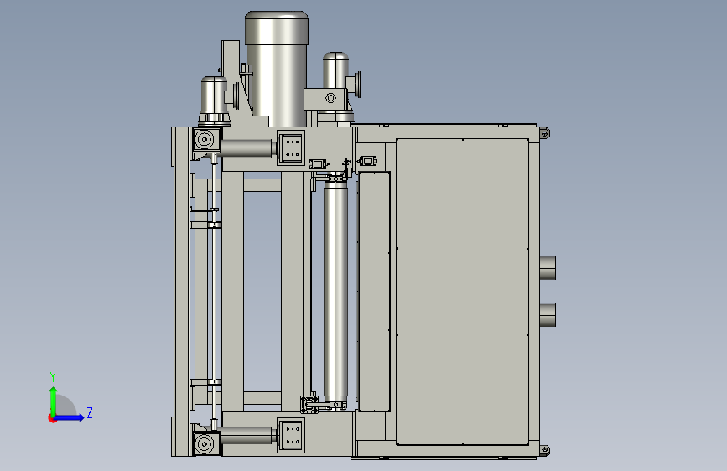Image resolution: width=727 pixels, height=471 pixels.
Task: Select the bottom-right lifting lug
Action: 545,450
